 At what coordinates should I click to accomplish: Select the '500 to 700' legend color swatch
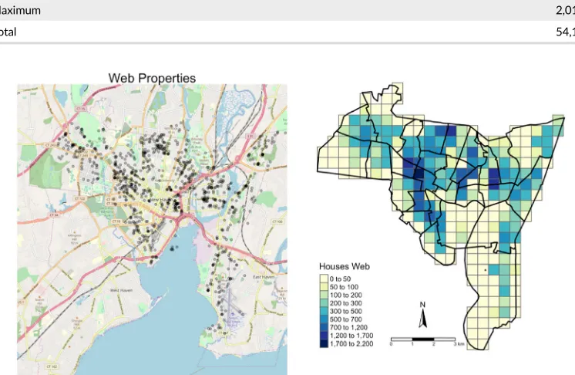point(324,319)
